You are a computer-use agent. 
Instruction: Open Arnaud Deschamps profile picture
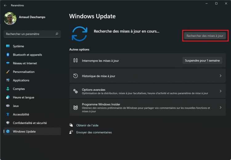pyautogui.click(x=10, y=18)
